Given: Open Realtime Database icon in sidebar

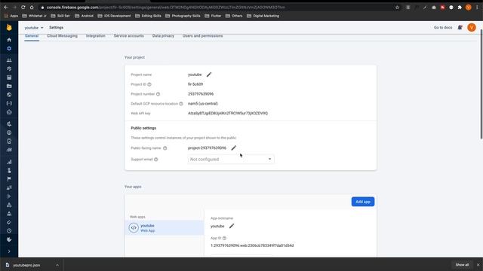Looking at the screenshot, I should 9,78.
